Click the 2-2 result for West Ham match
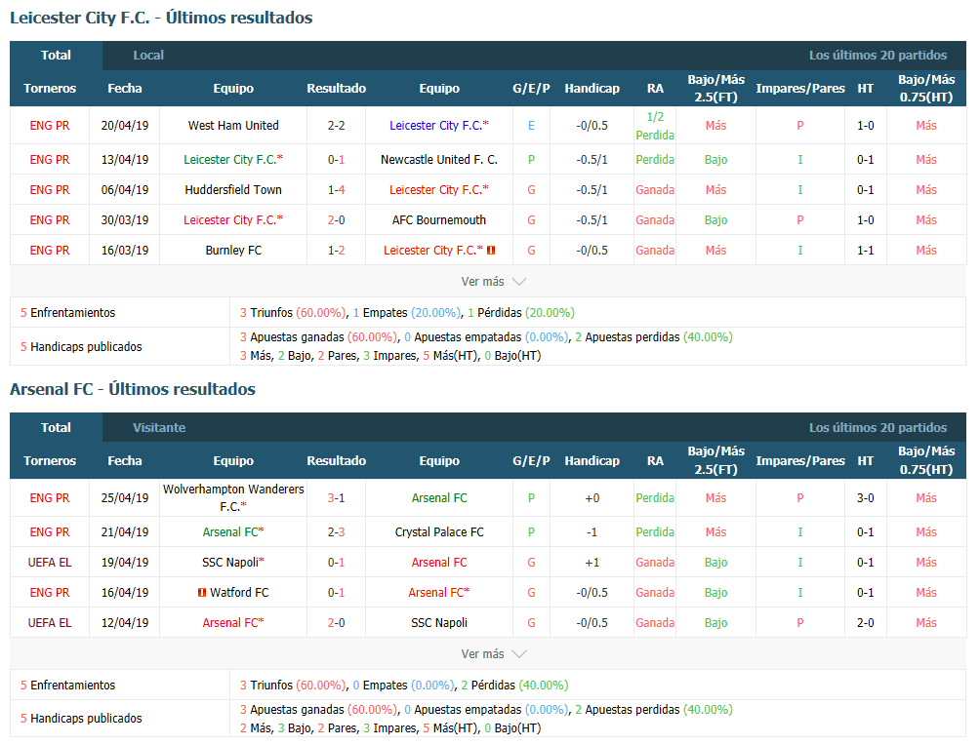This screenshot has height=745, width=980. click(336, 126)
